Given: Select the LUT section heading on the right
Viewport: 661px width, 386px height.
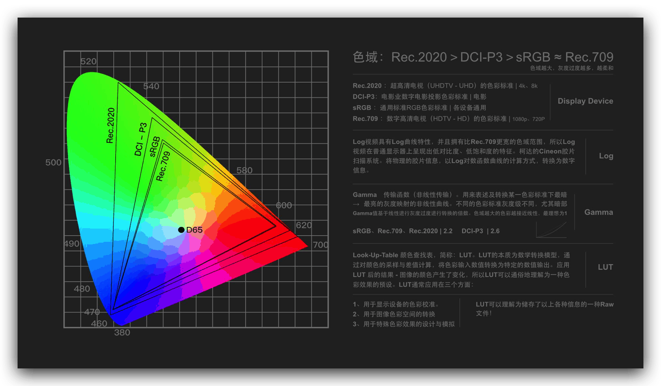Looking at the screenshot, I should 605,267.
